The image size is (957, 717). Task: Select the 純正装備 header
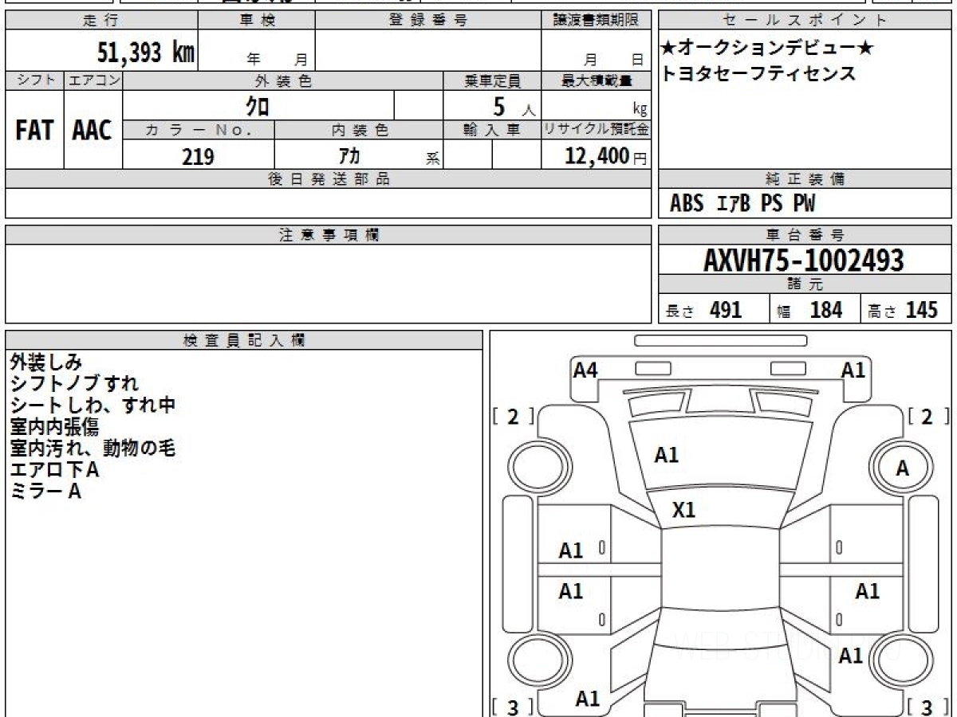coord(805,179)
